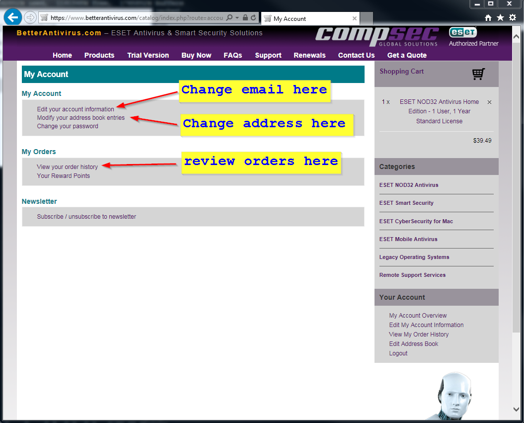Open the address bar search magnifier
The width and height of the screenshot is (524, 423).
point(229,18)
